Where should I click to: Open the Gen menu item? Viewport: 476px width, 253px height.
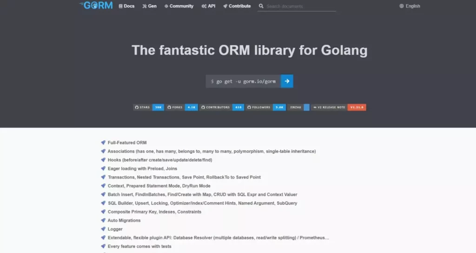click(x=149, y=6)
